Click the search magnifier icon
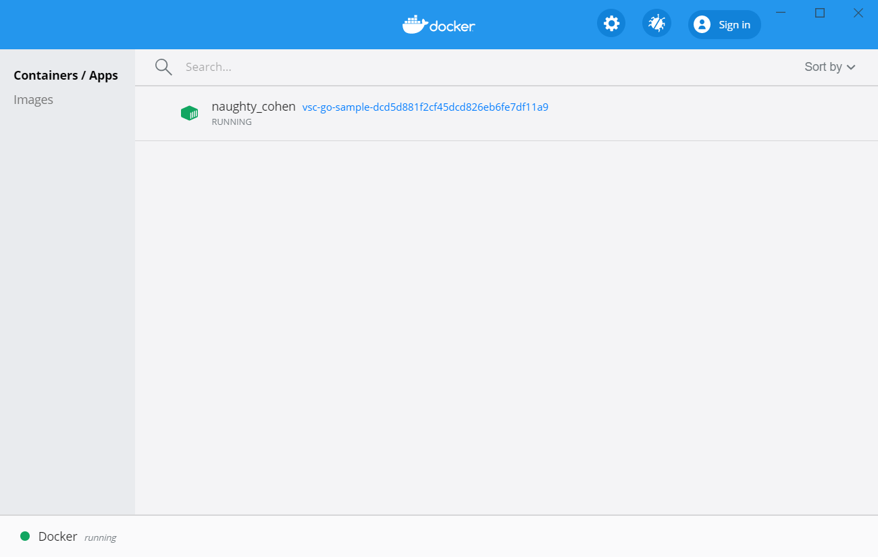This screenshot has height=557, width=878. [x=163, y=66]
